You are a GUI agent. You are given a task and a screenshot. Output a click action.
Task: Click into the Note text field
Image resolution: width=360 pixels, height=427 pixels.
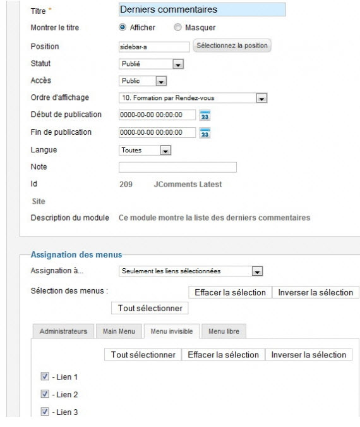point(177,167)
